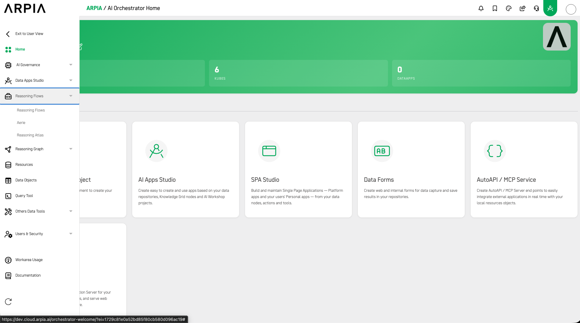This screenshot has width=580, height=323.
Task: Click the Home four-dots icon
Action: point(8,50)
